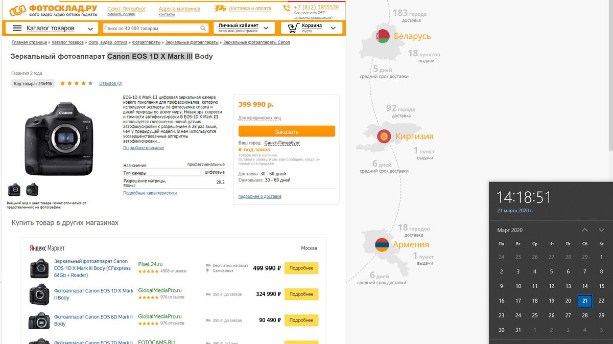613x344 pixels.
Task: Open the PixeL24.ru store link
Action: (x=151, y=264)
